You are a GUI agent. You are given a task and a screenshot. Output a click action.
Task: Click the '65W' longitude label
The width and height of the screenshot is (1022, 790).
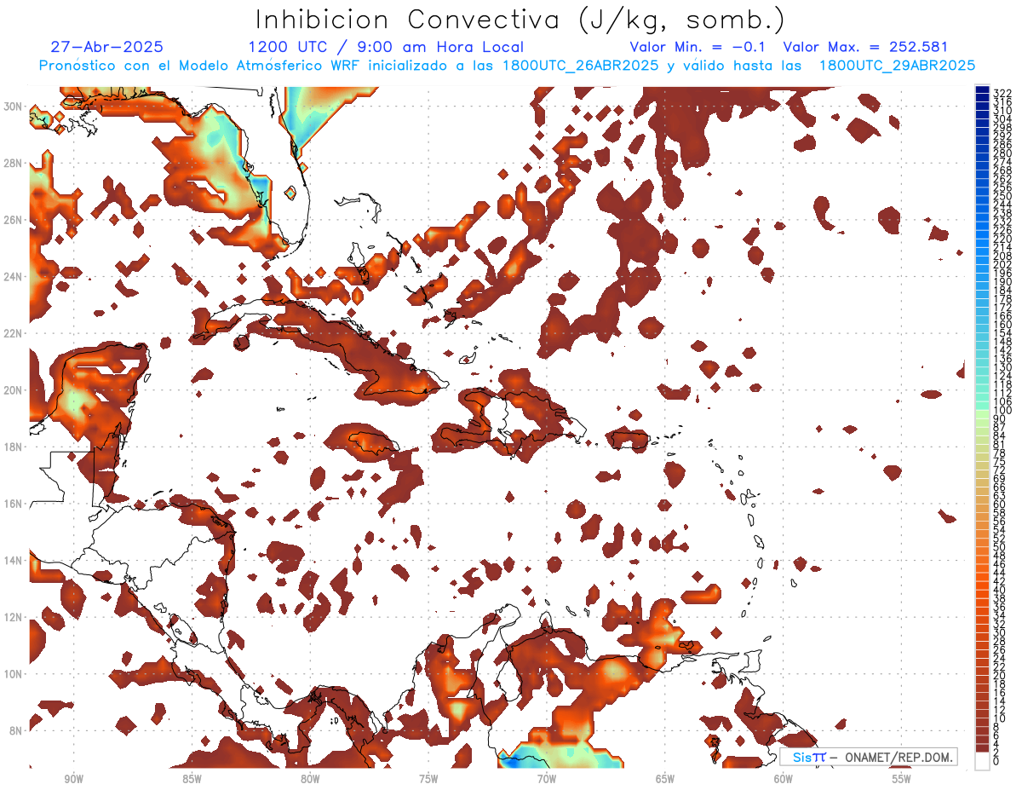[665, 779]
